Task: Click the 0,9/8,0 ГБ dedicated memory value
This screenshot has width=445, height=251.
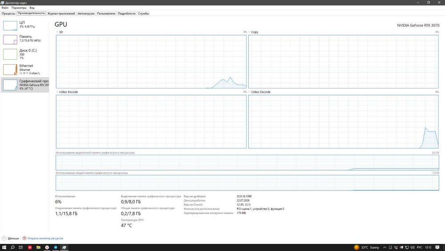Action: coord(130,202)
